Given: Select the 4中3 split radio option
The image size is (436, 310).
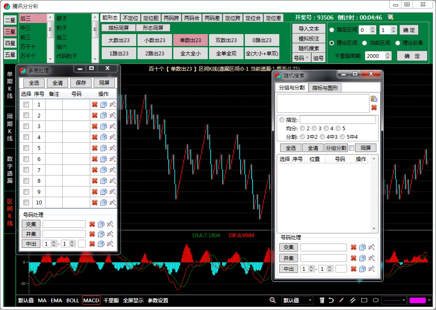Looking at the screenshot, I should [322, 137].
